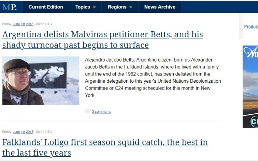Screen dimensions: 258x161
Task: Click the 2018 link in second article date
Action: (x=30, y=132)
